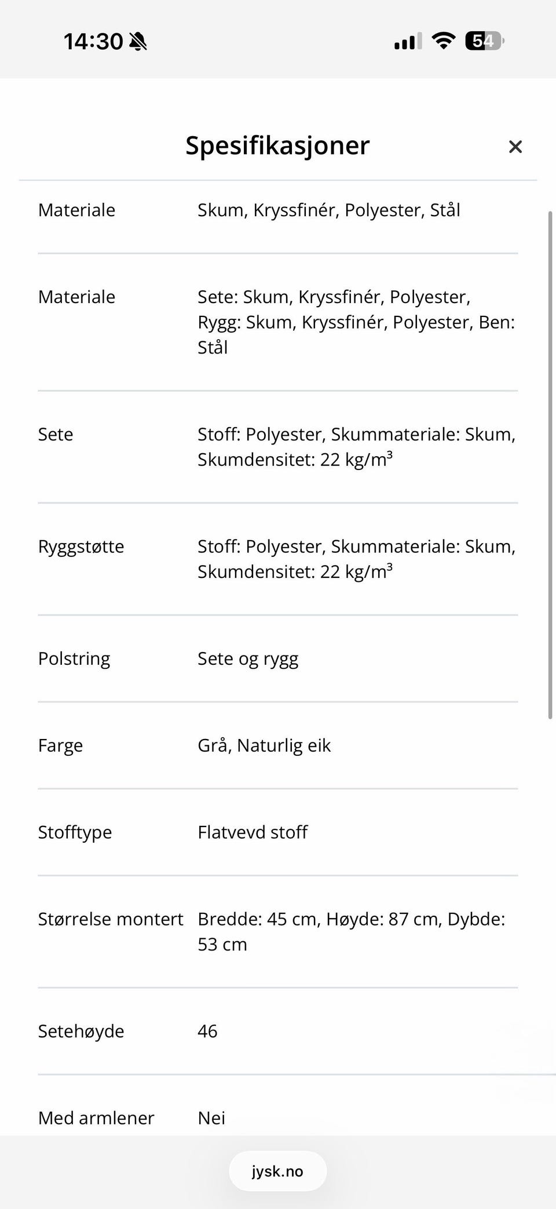Select the Setehøyde value 46
This screenshot has width=556, height=1209.
click(207, 1031)
